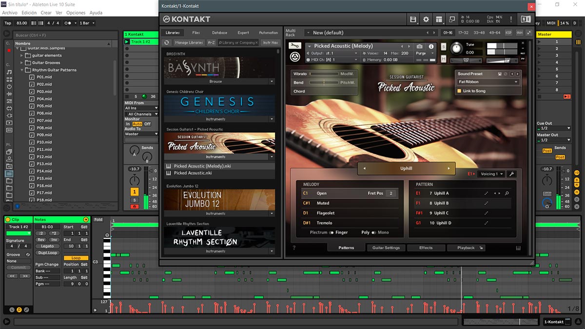Open Kontakt save/load disk menu

pos(413,19)
